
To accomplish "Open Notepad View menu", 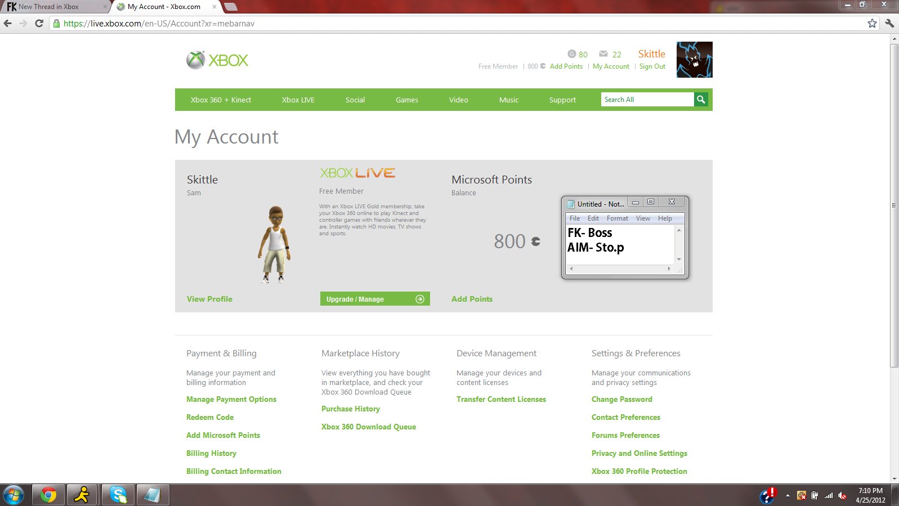I will pyautogui.click(x=643, y=218).
